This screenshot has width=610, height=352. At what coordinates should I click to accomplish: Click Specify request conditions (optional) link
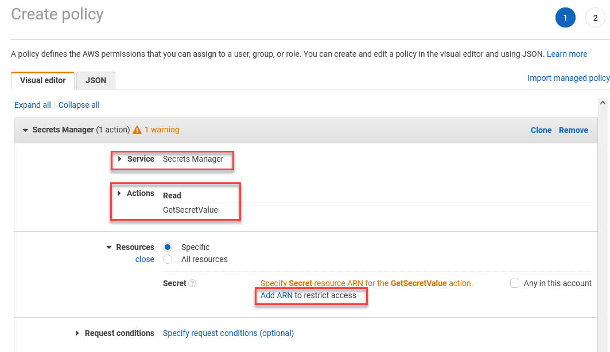(x=228, y=333)
